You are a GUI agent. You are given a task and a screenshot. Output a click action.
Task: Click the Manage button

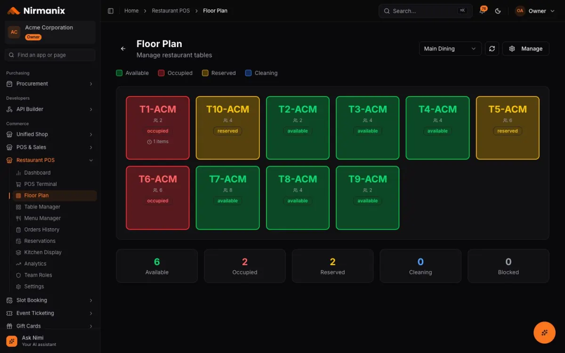point(525,48)
